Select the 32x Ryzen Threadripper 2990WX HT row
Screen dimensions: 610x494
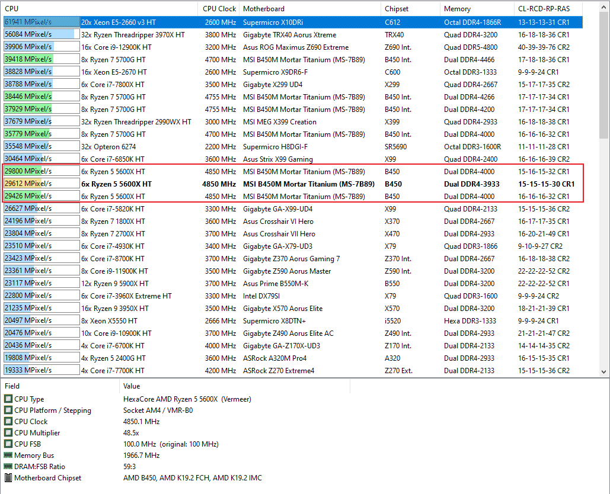pyautogui.click(x=293, y=121)
